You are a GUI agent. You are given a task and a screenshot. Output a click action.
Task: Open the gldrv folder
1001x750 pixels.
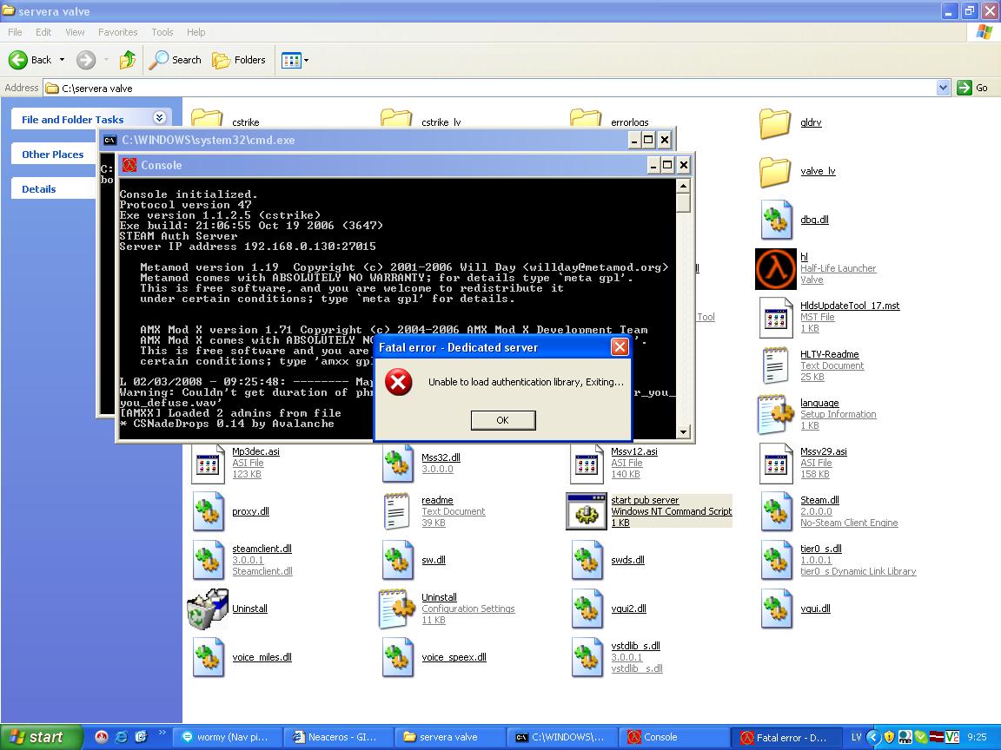click(774, 123)
